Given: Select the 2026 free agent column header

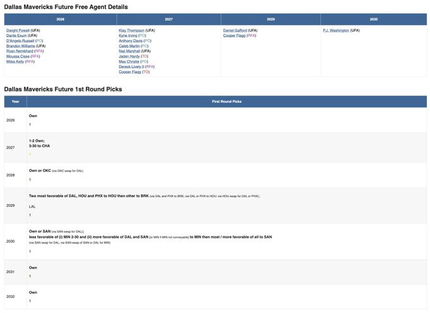Looking at the screenshot, I should tap(60, 19).
